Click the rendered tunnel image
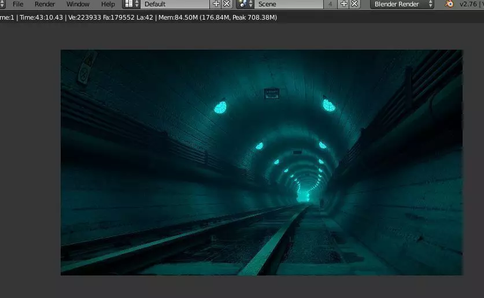 tap(262, 162)
